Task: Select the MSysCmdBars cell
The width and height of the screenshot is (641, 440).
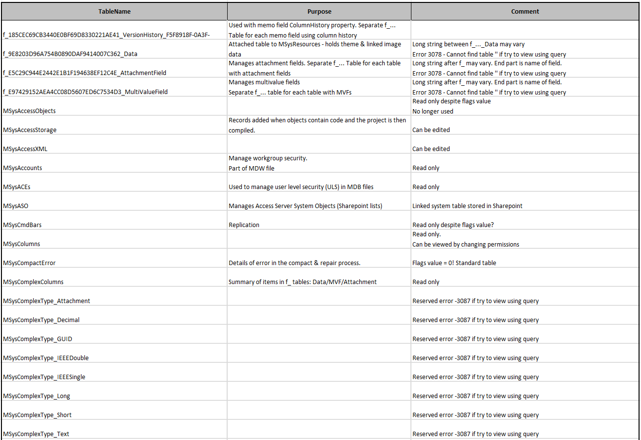Action: coord(114,220)
